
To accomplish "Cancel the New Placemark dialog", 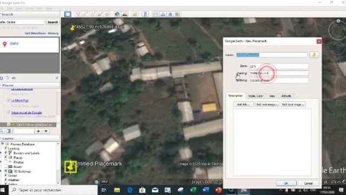I will pyautogui.click(x=308, y=183).
